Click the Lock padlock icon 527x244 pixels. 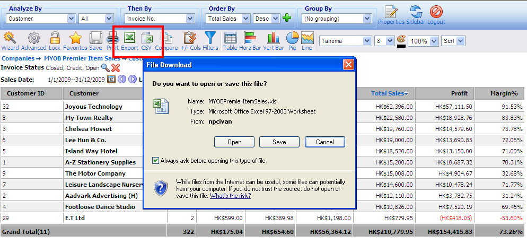(x=55, y=41)
